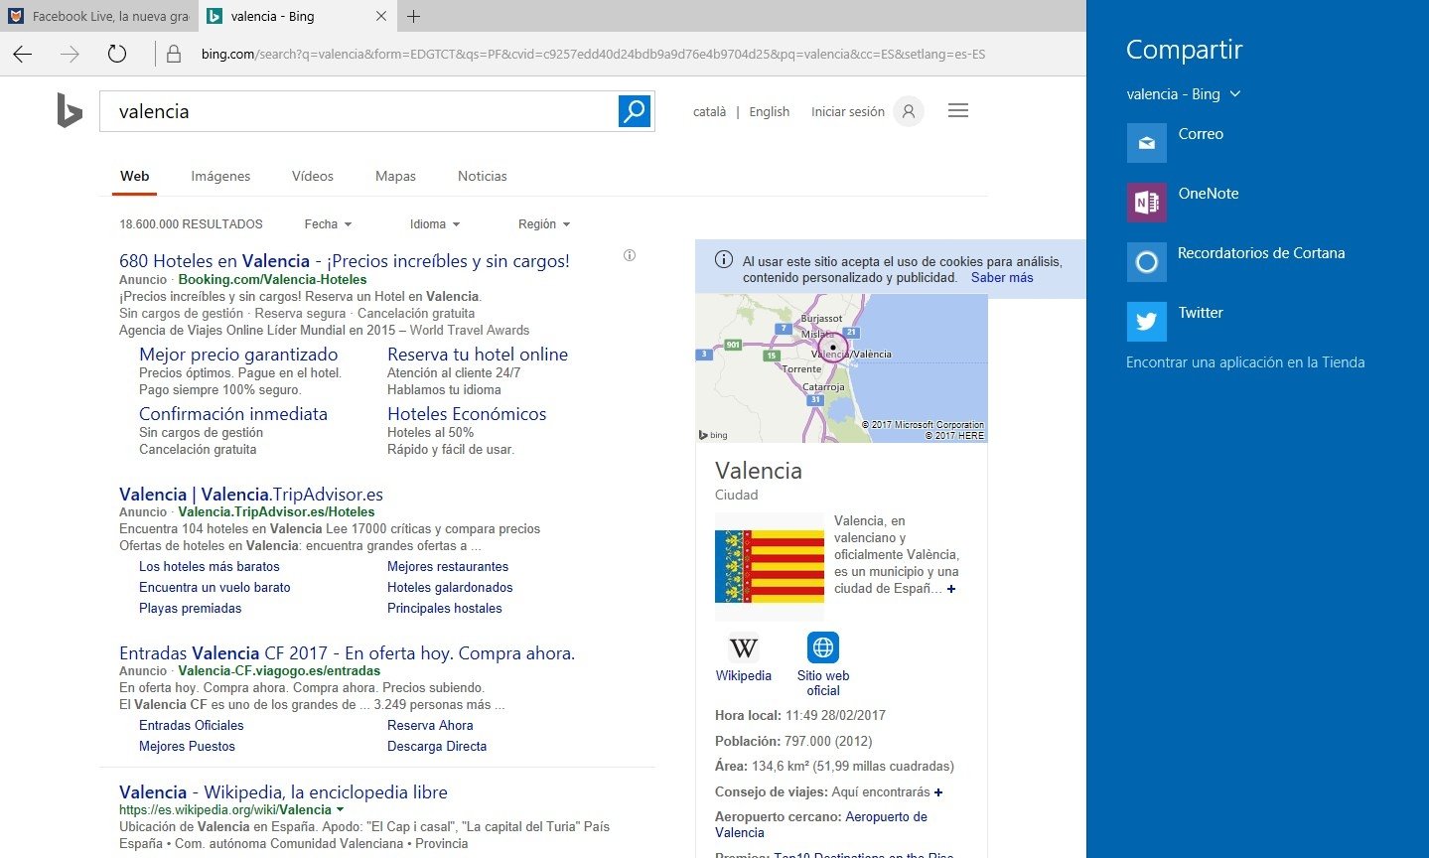
Task: Click the Sitio web oficial globe icon
Action: 823,647
